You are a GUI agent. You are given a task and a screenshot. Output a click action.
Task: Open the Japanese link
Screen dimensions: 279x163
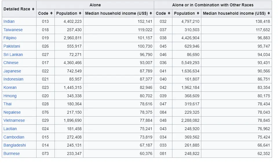tap(12, 71)
